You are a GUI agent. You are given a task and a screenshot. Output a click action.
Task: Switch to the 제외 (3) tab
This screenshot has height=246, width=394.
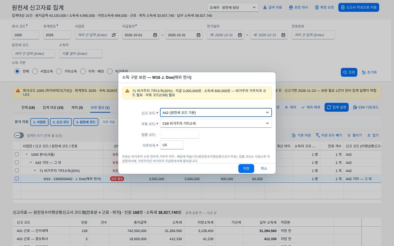pos(77,107)
